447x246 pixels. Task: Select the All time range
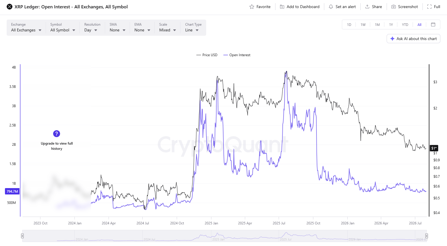(x=419, y=24)
